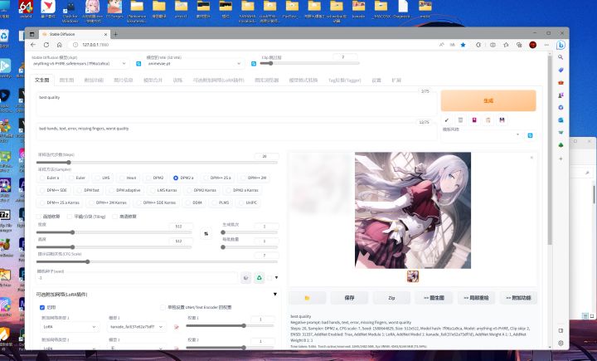Uncheck the LoRA plugin enable checkbox
597x361 pixels.
pos(42,307)
